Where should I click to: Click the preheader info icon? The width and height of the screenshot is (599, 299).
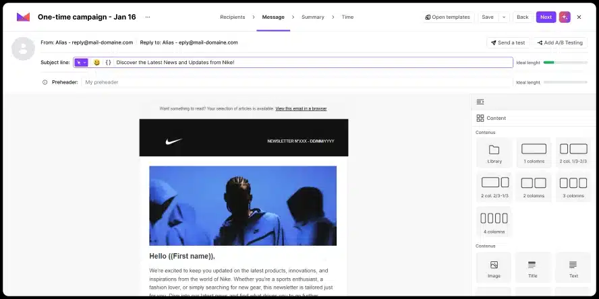45,82
